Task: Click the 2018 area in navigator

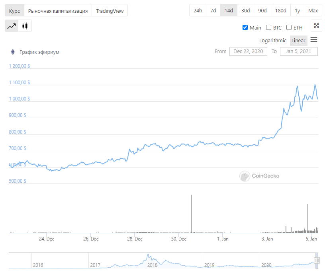Action: point(152,265)
